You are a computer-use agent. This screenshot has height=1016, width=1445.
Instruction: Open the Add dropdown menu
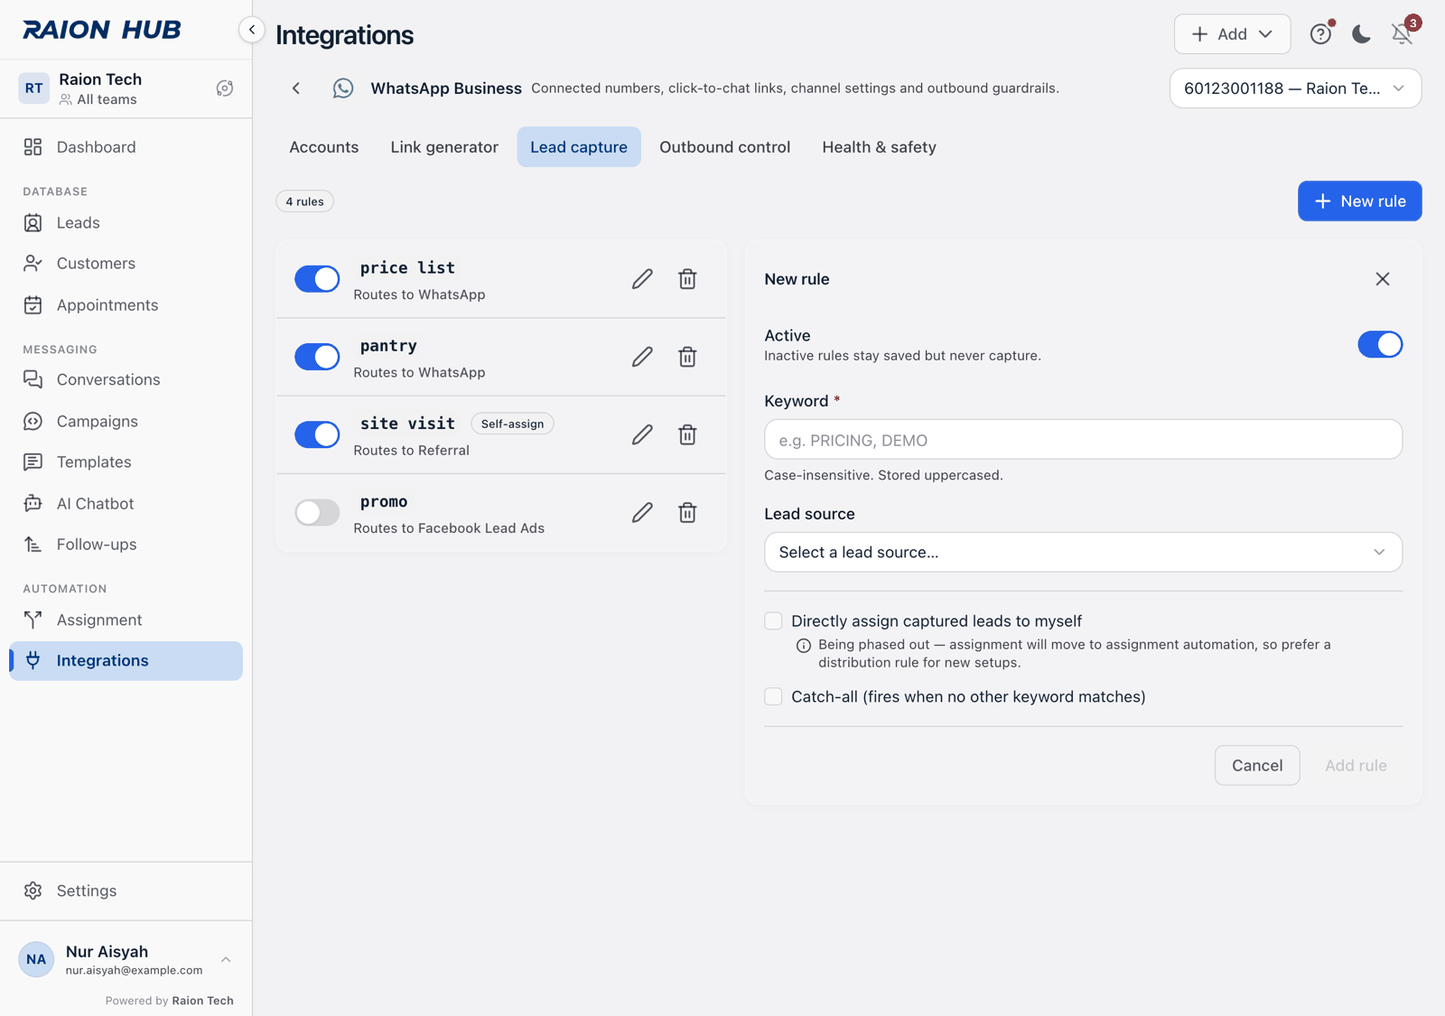click(1232, 34)
